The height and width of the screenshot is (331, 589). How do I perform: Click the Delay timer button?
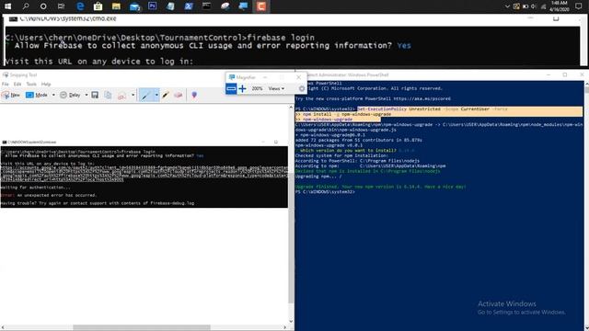point(70,96)
